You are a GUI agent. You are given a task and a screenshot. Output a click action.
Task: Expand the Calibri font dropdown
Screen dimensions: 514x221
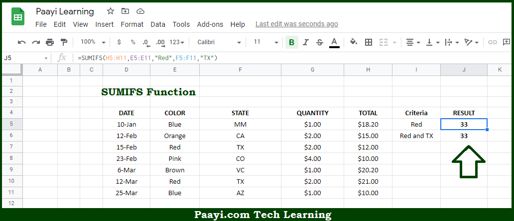pyautogui.click(x=219, y=42)
